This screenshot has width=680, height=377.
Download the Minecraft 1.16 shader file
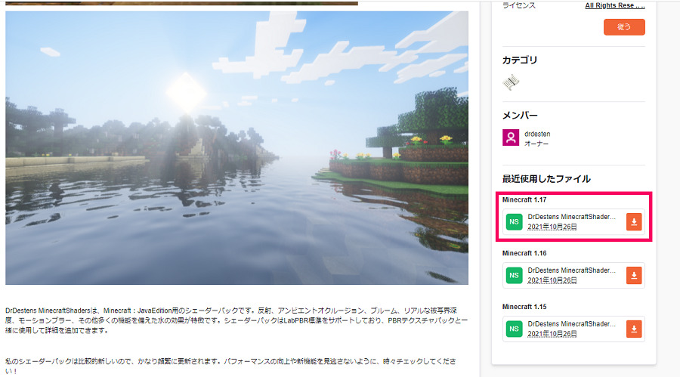pos(634,275)
